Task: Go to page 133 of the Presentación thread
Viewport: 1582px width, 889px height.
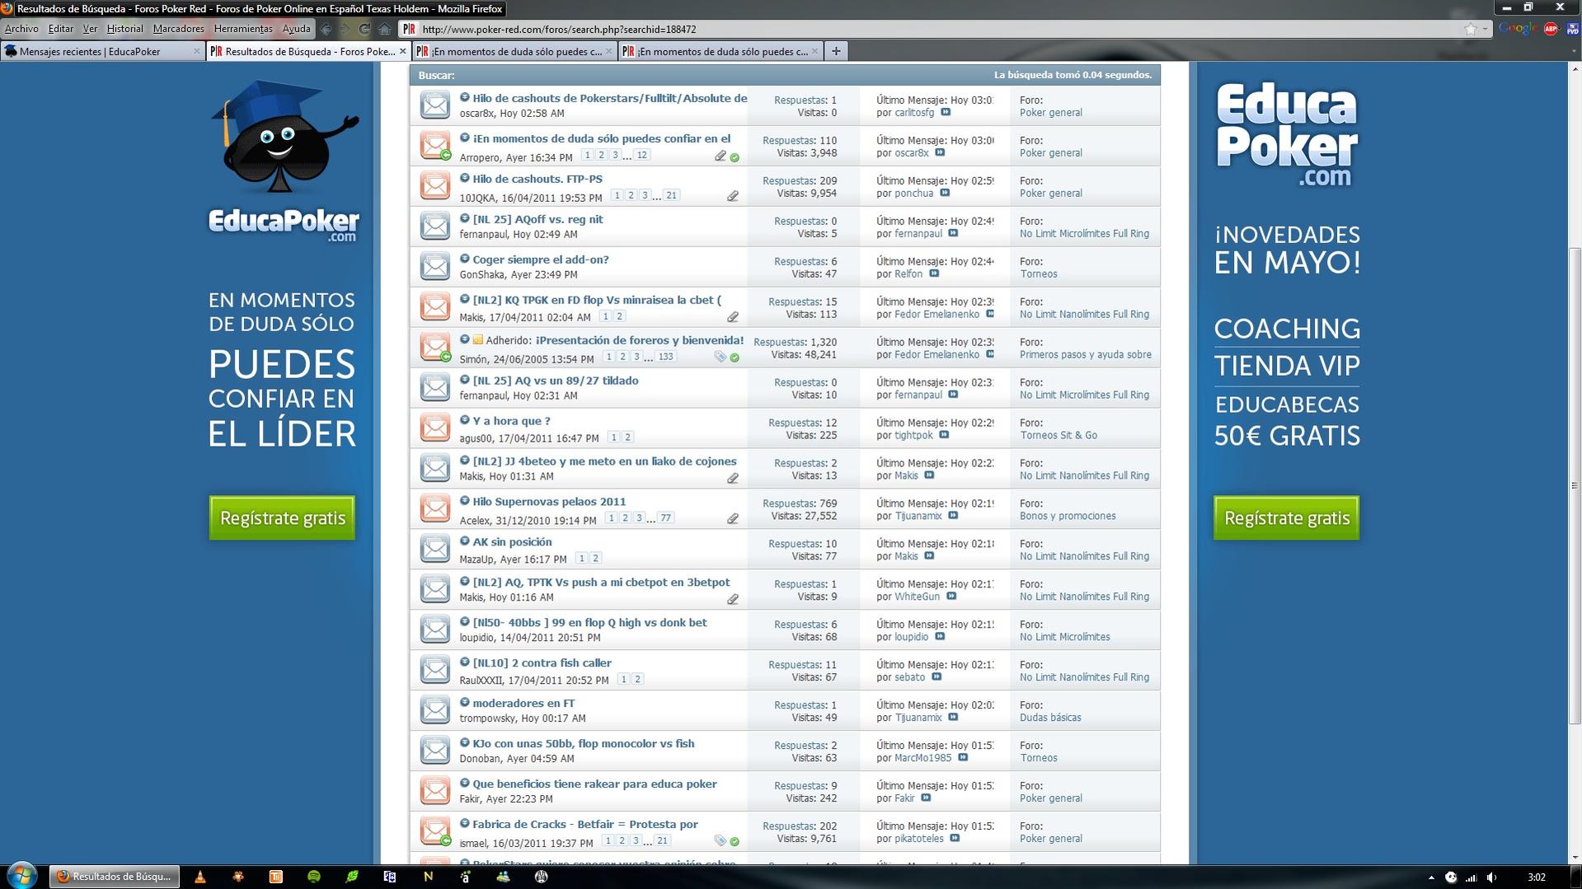Action: pos(666,357)
